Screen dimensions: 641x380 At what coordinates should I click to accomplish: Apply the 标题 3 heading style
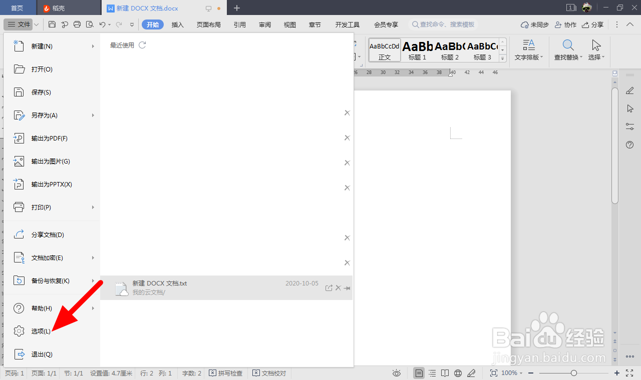(x=482, y=50)
